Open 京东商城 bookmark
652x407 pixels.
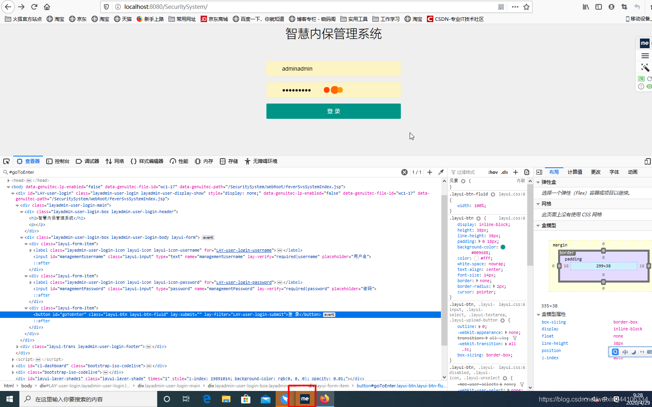point(214,19)
